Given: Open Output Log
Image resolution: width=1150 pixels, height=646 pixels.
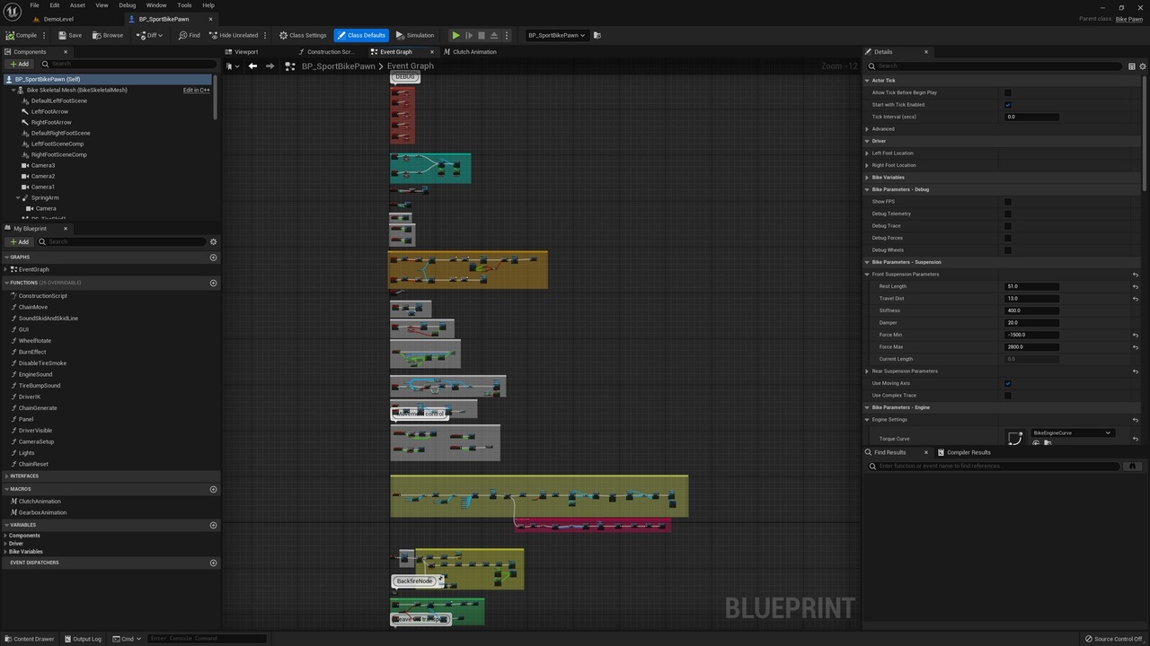Looking at the screenshot, I should pos(83,639).
